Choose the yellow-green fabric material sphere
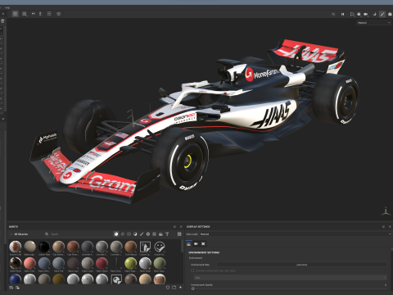 (130, 264)
